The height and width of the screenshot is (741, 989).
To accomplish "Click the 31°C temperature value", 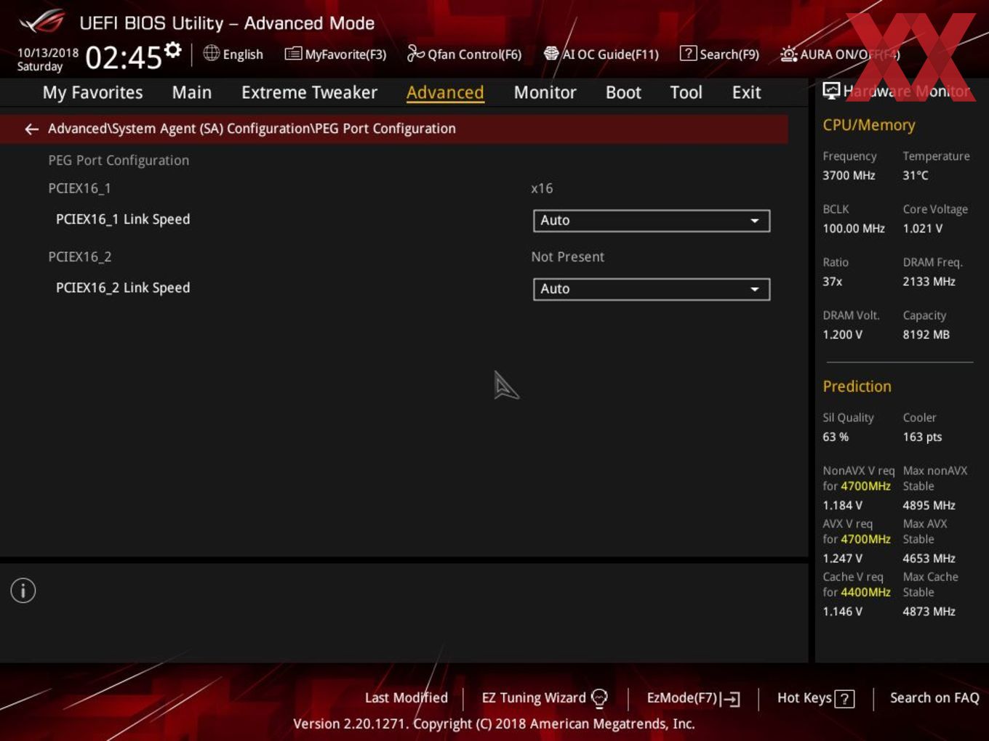I will coord(916,176).
